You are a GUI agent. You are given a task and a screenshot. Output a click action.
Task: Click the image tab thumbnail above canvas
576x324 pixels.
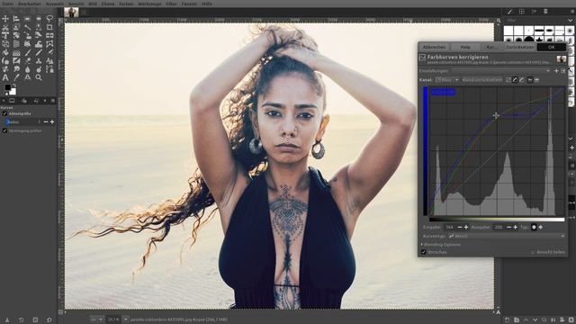pyautogui.click(x=71, y=13)
